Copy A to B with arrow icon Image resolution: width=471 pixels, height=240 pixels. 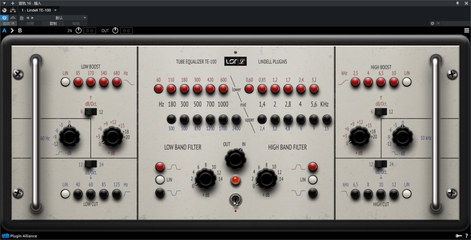click(12, 30)
